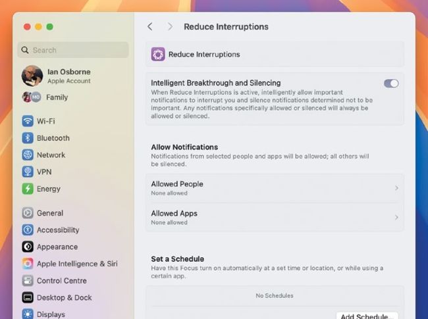Select VPN in the sidebar

44,172
